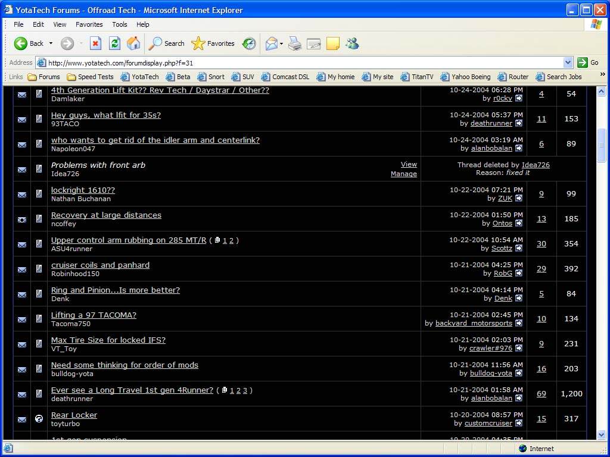The width and height of the screenshot is (610, 457).
Task: Open the Mail button dropdown arrow
Action: pos(281,43)
